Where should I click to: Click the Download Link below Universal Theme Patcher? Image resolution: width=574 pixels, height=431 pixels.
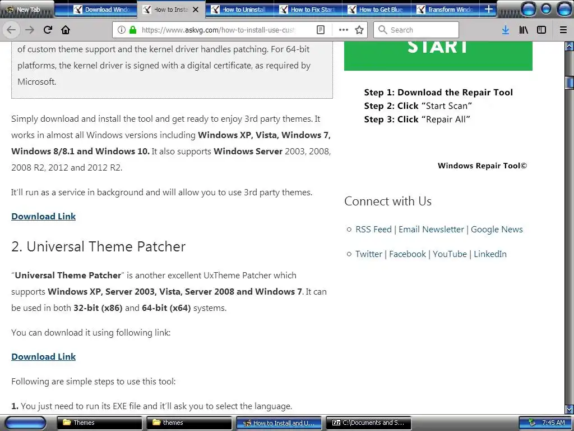(44, 356)
